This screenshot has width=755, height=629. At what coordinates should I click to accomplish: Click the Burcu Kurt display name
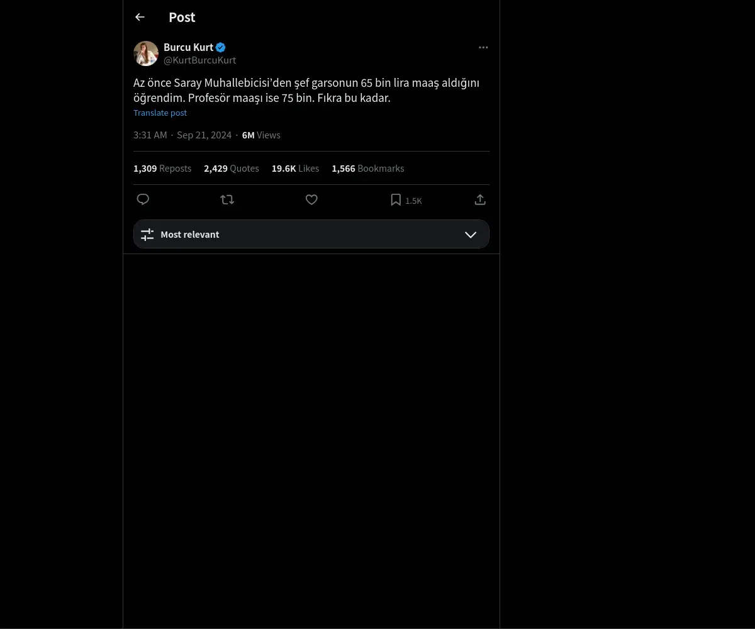coord(188,47)
